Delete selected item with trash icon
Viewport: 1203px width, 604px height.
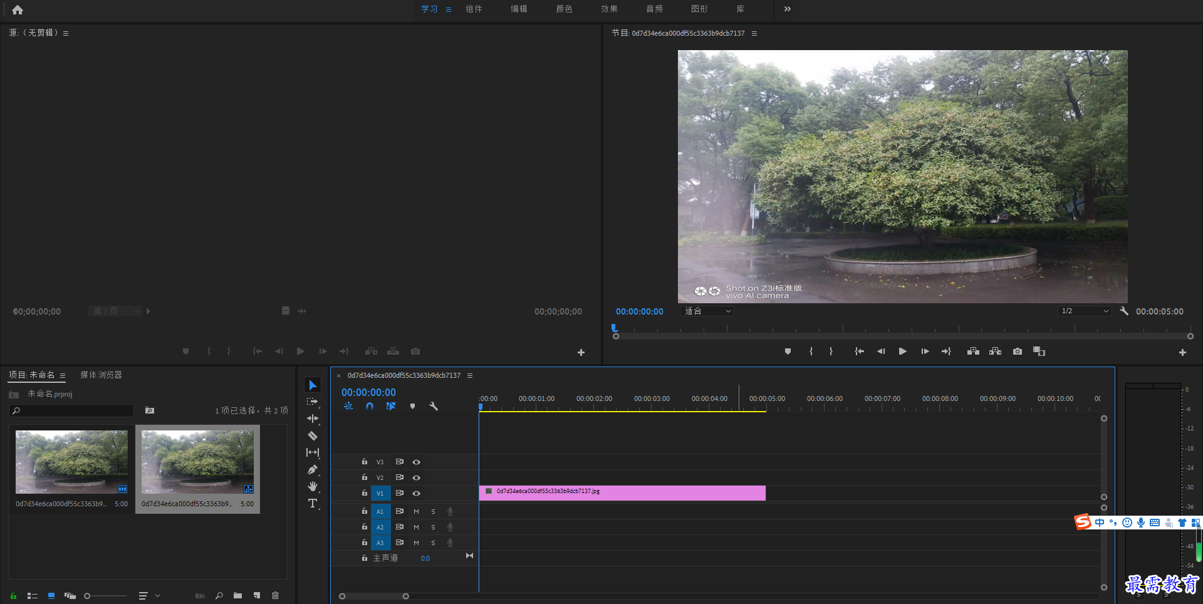coord(275,596)
